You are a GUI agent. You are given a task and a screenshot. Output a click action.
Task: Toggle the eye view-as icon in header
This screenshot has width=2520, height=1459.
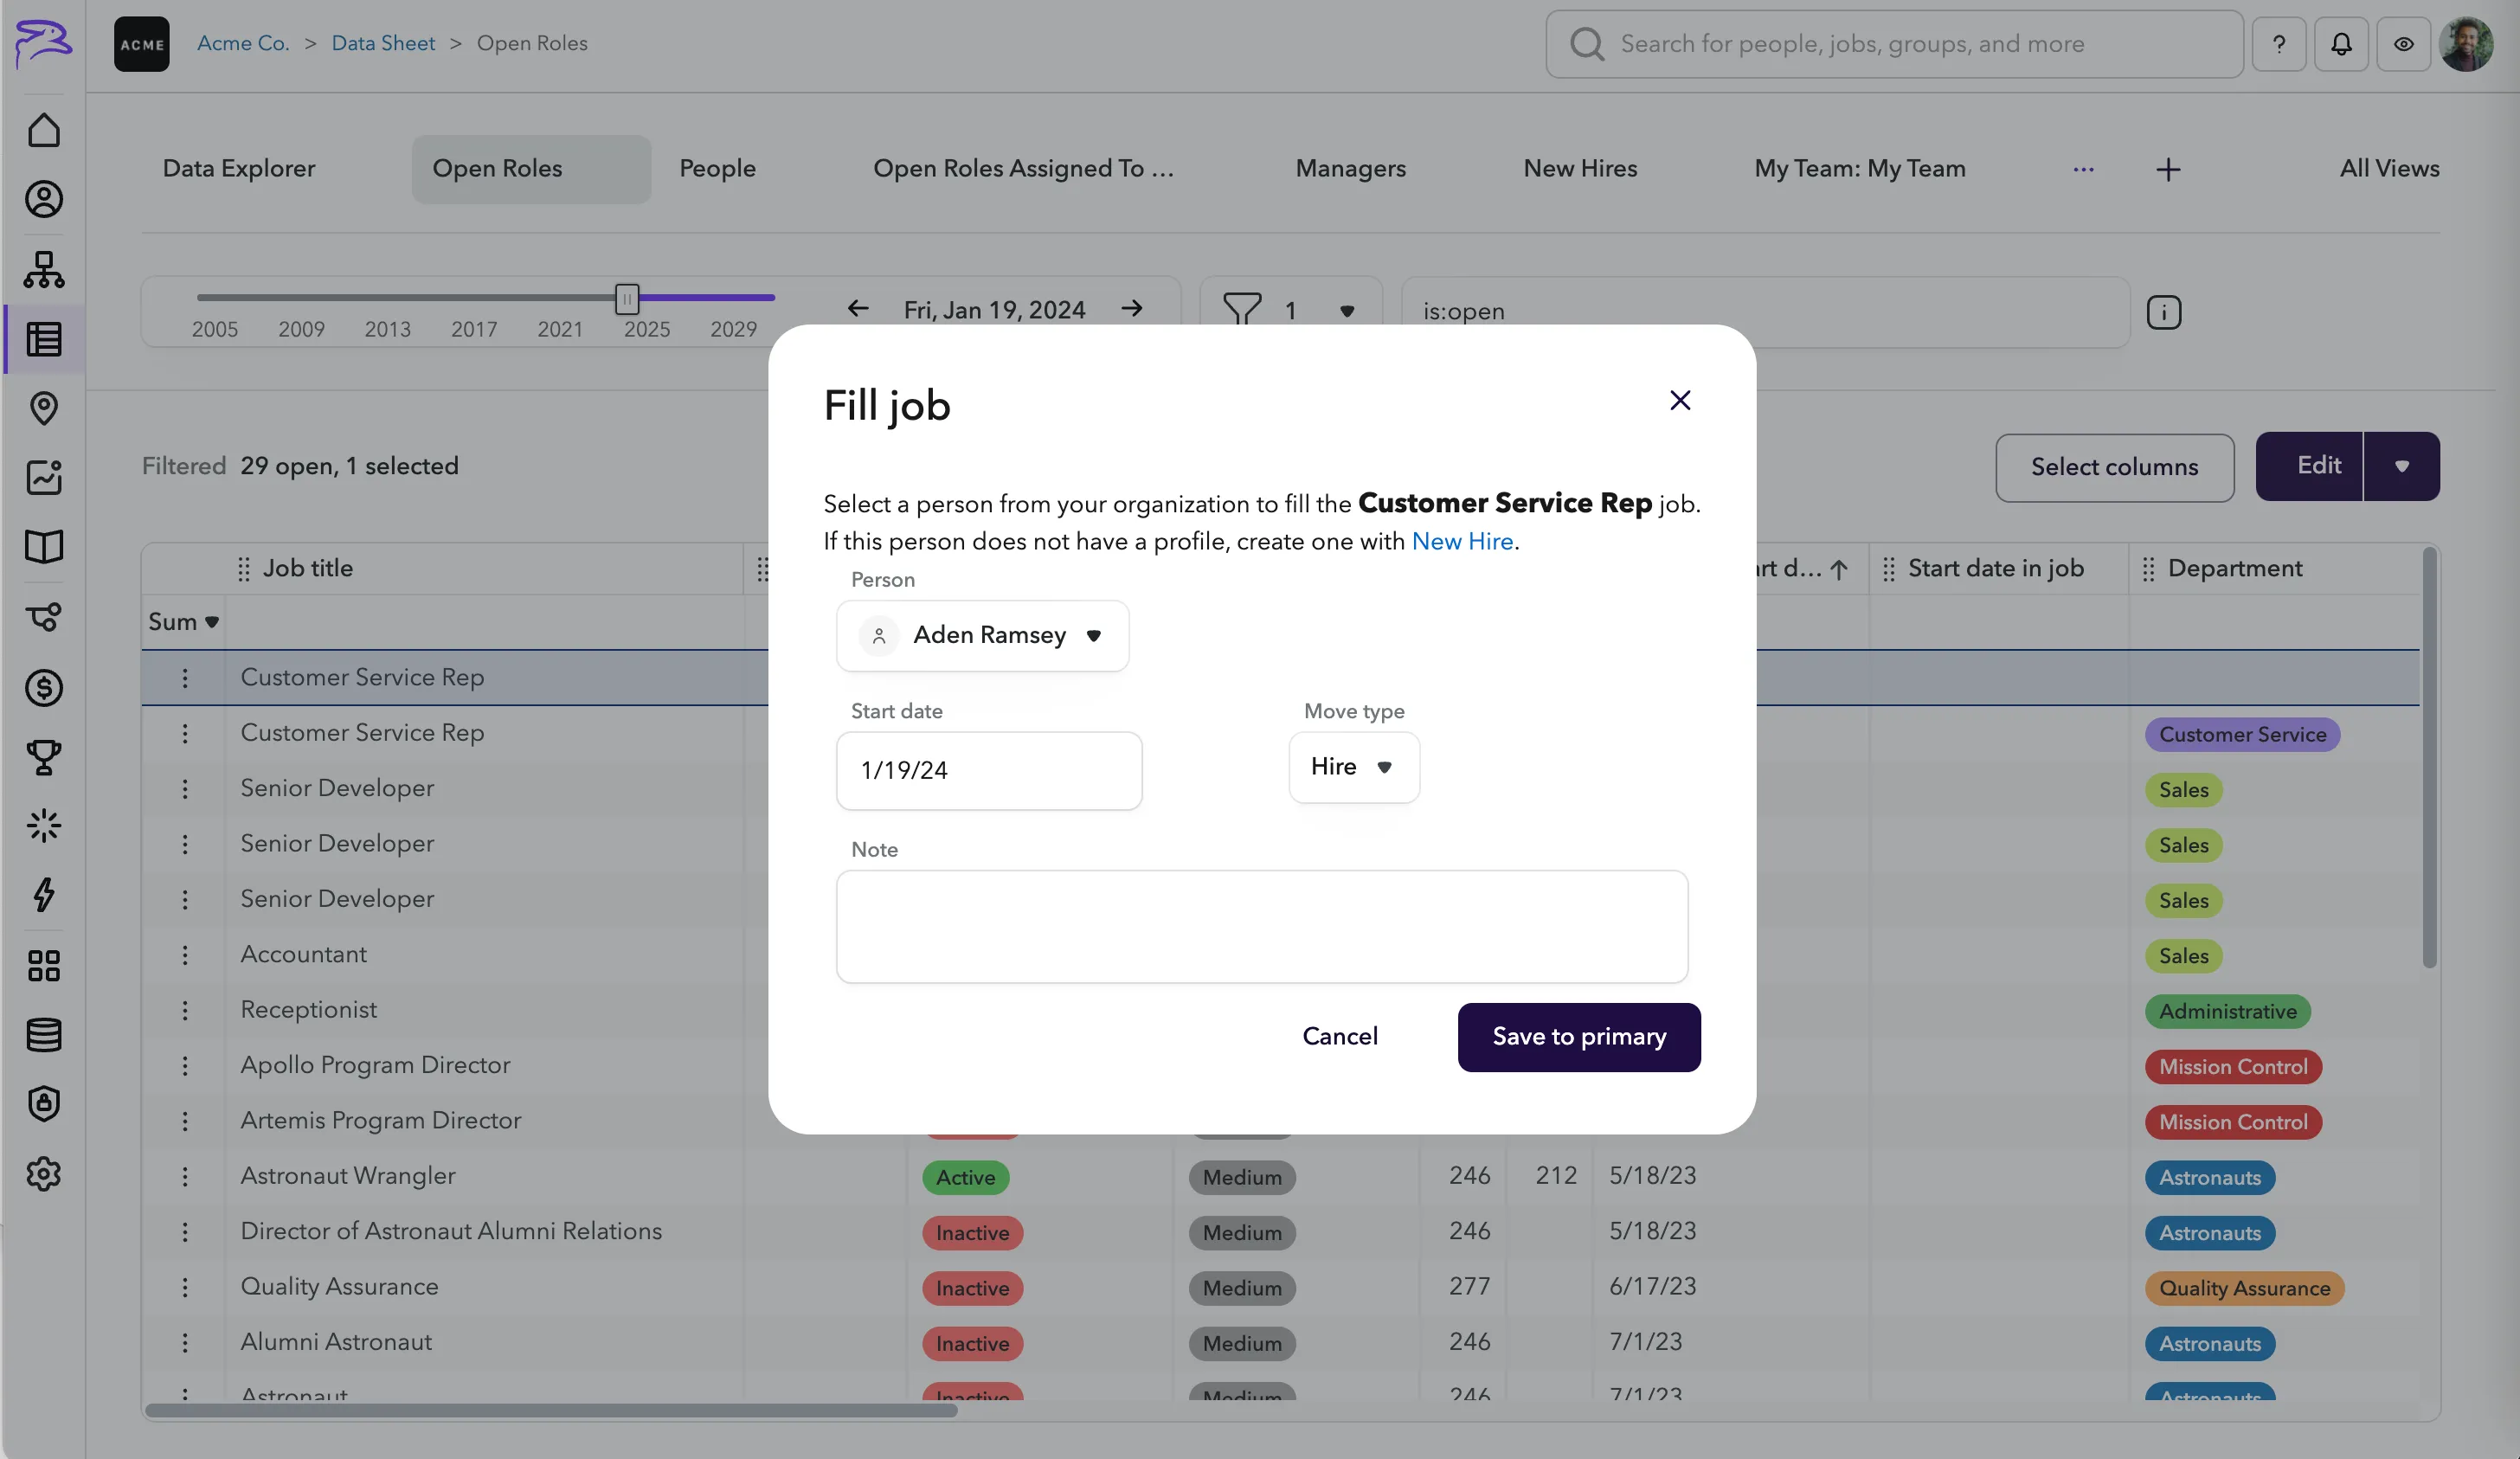(2404, 44)
